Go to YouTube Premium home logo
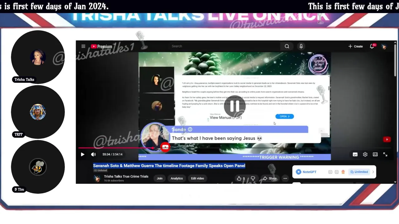Screen dimensions: 399x224 coord(101,46)
